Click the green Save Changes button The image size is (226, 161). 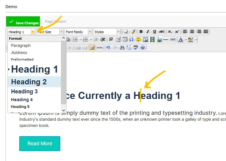click(x=23, y=22)
